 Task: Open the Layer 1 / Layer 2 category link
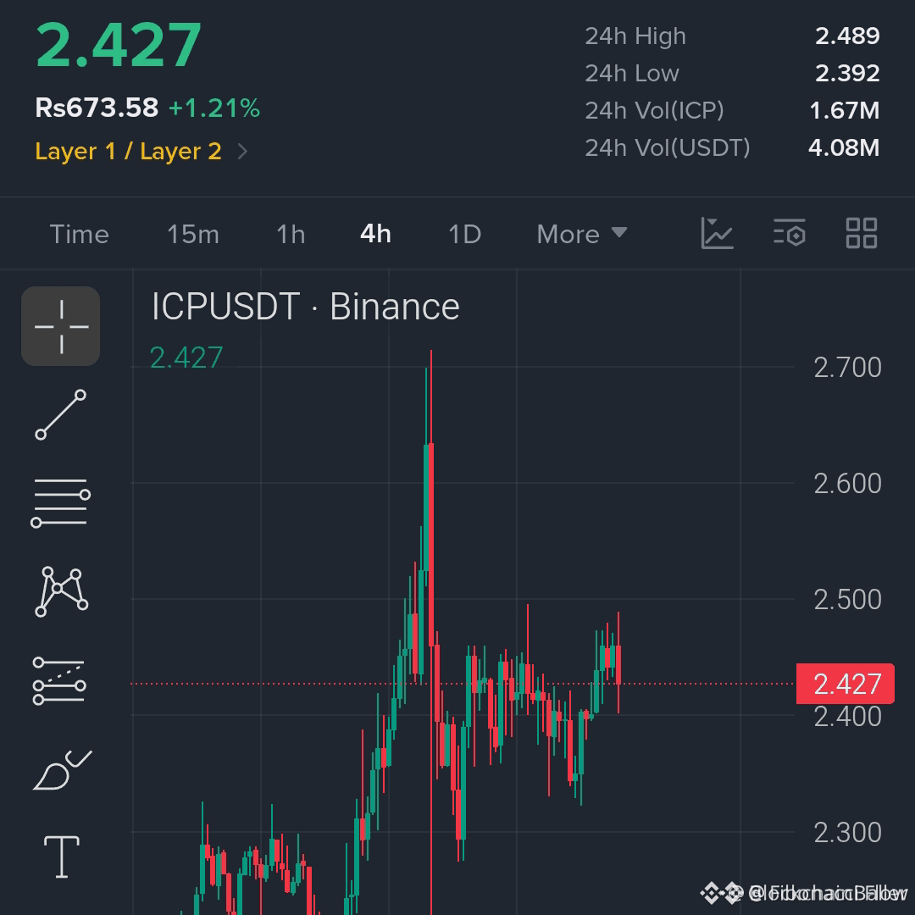coord(129,151)
